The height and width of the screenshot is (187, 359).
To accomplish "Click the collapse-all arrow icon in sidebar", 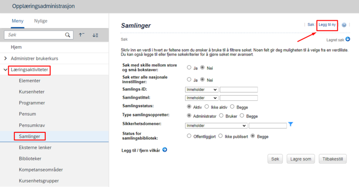I will (x=82, y=35).
